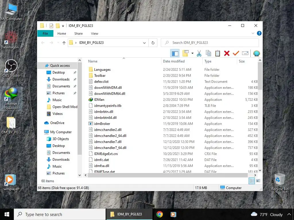Click the Windows Start button
The image size is (294, 220).
7,214
